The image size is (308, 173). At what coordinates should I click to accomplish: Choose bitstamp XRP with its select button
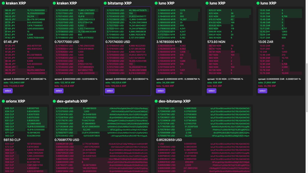pos(110,91)
